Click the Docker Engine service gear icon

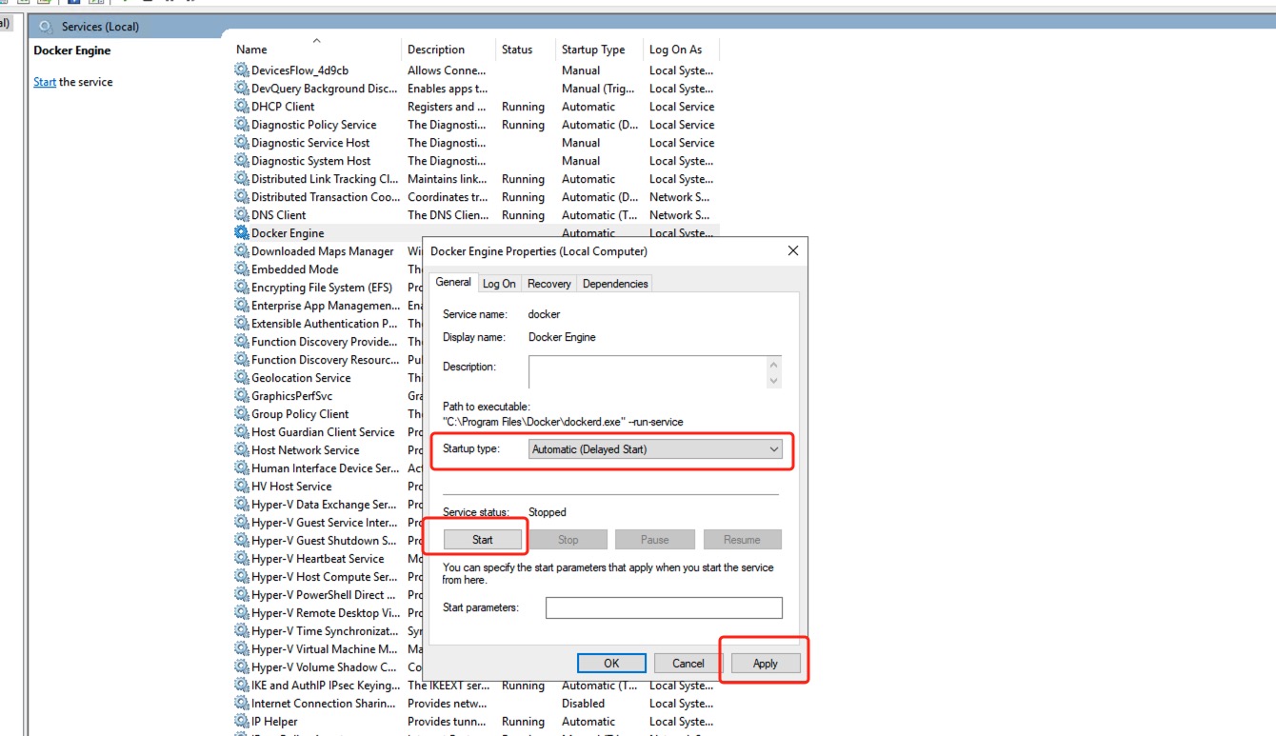242,233
